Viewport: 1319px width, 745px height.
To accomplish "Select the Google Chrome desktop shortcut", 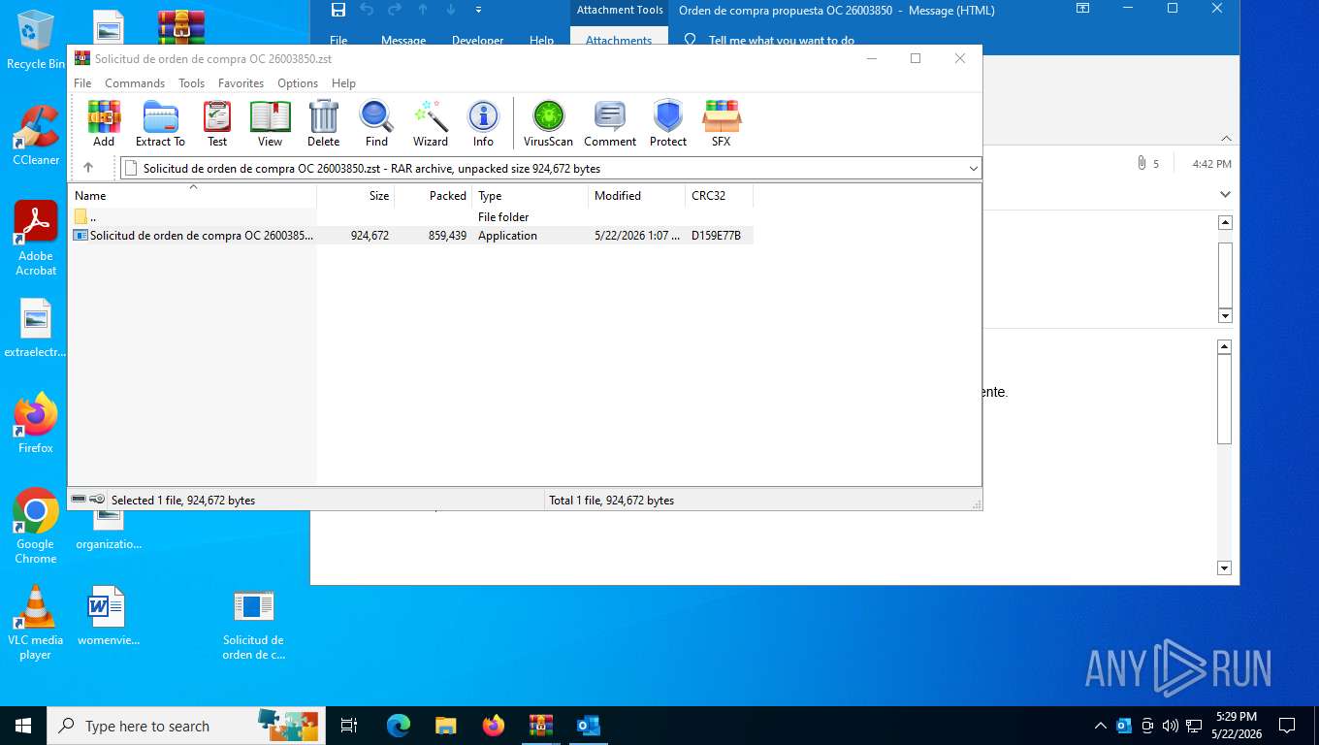I will pos(36,526).
